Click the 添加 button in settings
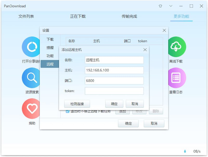The height and width of the screenshot is (157, 208). tap(122, 112)
